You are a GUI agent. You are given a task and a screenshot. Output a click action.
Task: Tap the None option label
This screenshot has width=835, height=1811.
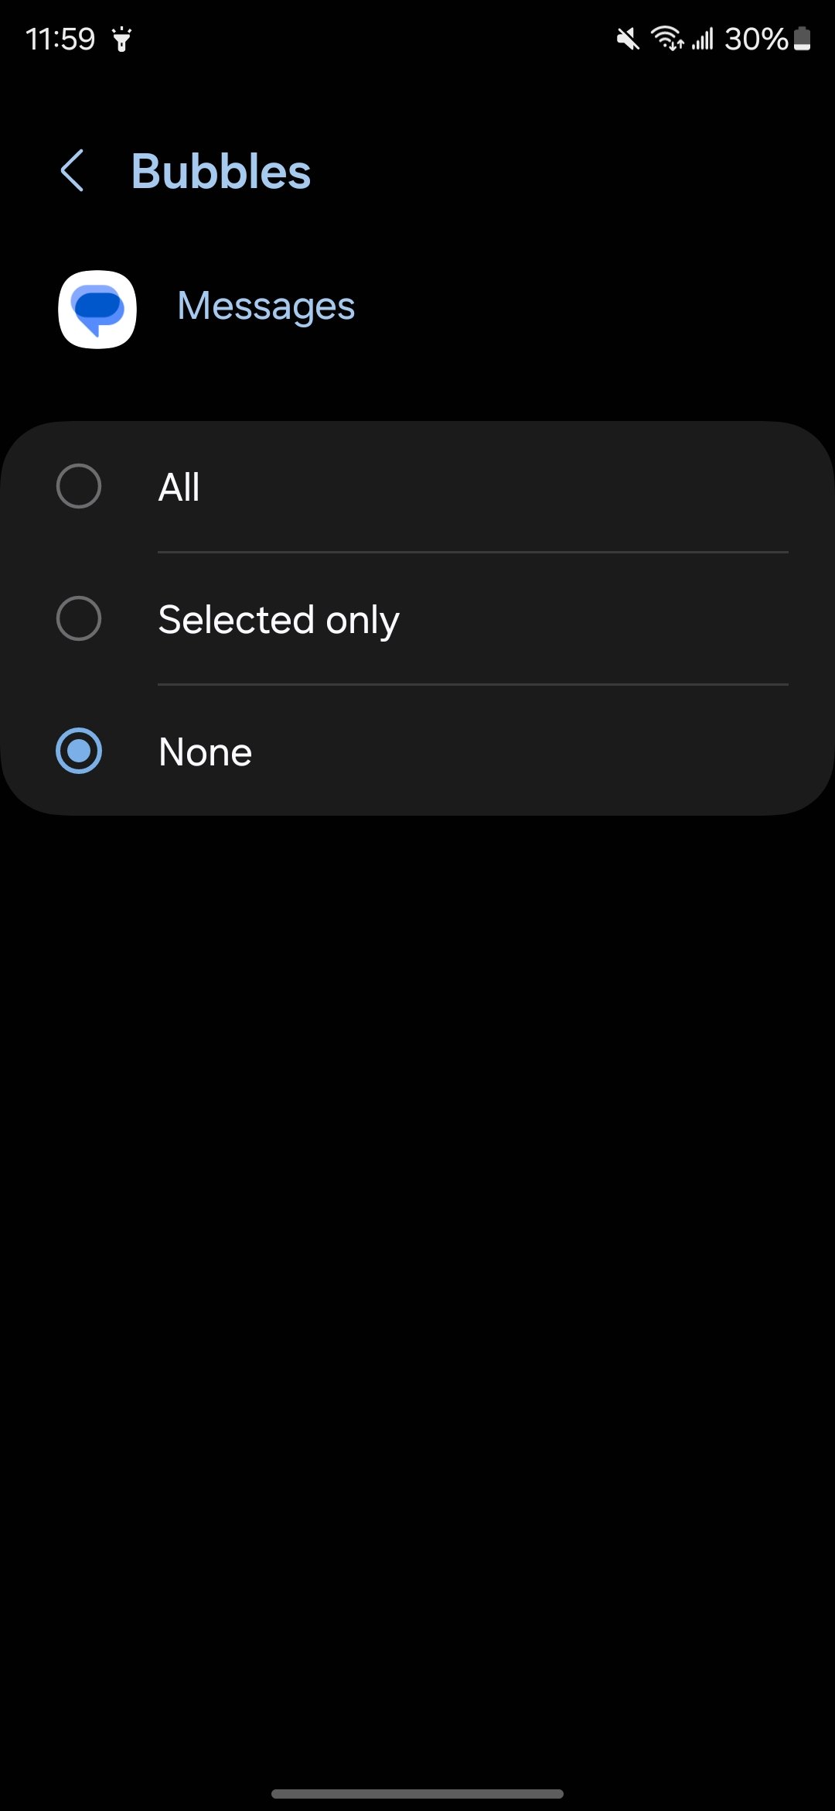tap(206, 752)
